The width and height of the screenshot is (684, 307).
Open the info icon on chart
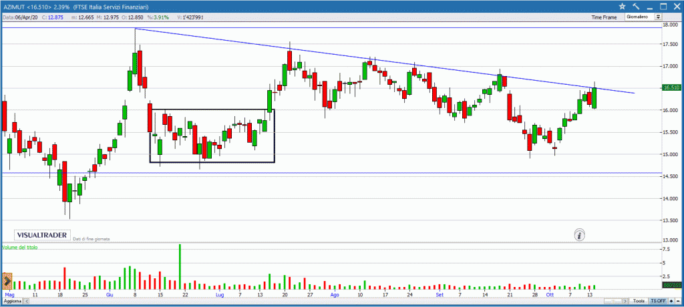pyautogui.click(x=579, y=235)
